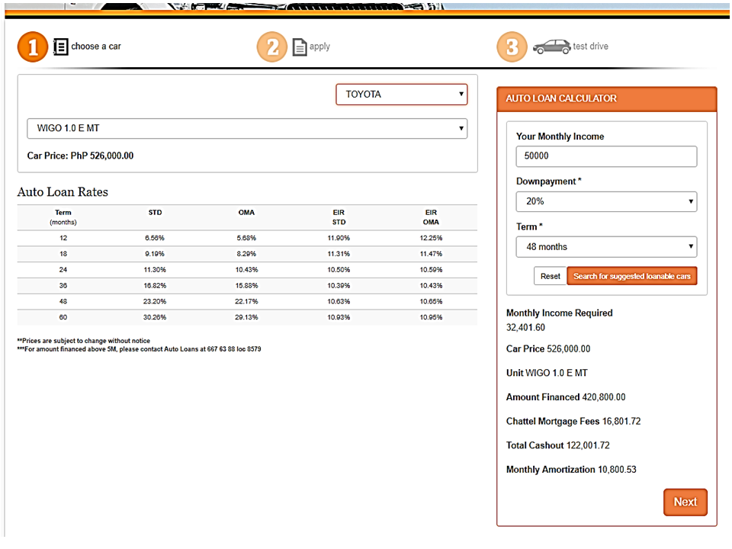
Task: Click the 18 months term cell
Action: pos(63,254)
